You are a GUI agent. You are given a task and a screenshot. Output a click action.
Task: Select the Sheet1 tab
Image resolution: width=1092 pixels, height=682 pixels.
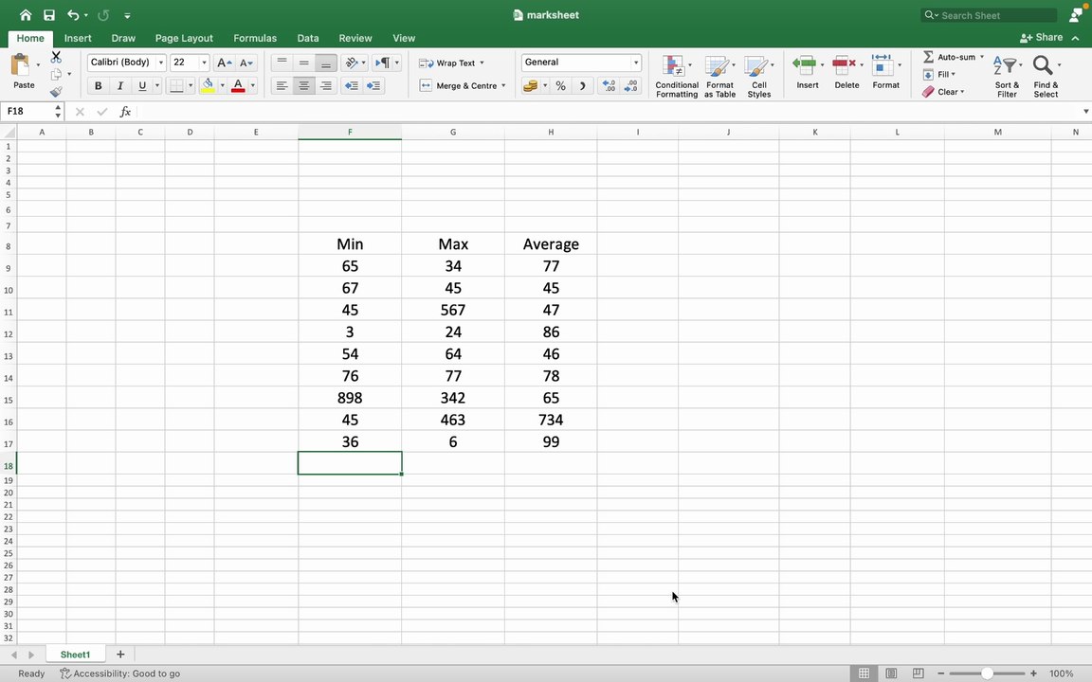point(75,655)
